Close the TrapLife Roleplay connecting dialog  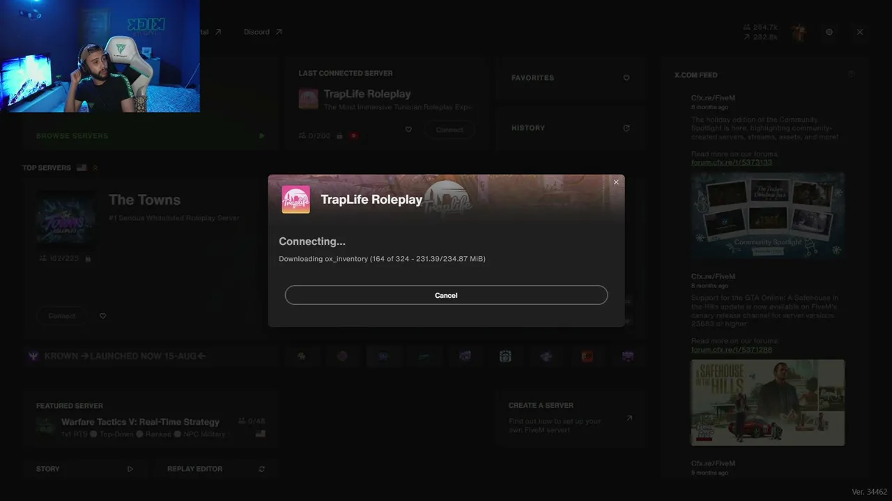[616, 182]
